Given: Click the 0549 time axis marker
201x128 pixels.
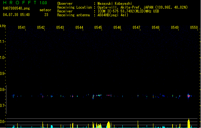Looking at the screenshot, I should click(175, 28).
